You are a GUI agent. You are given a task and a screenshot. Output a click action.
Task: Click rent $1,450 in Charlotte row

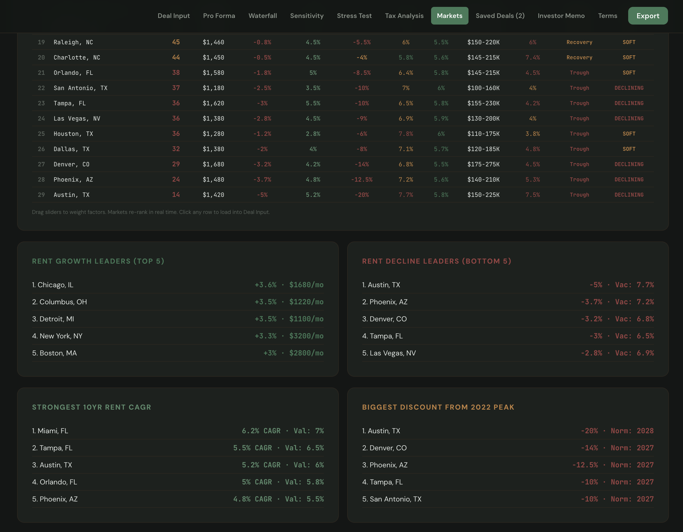pyautogui.click(x=213, y=57)
